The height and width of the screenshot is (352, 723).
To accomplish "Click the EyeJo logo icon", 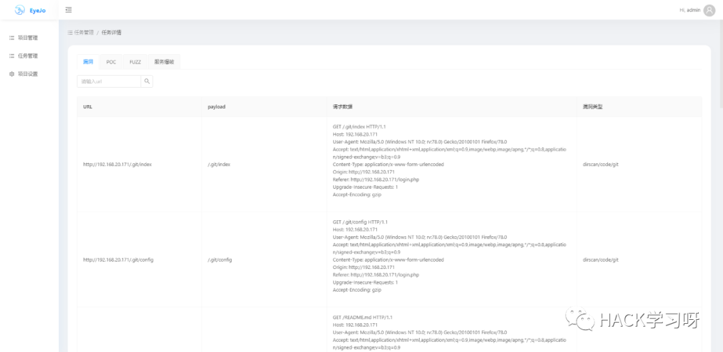I will tap(19, 9).
